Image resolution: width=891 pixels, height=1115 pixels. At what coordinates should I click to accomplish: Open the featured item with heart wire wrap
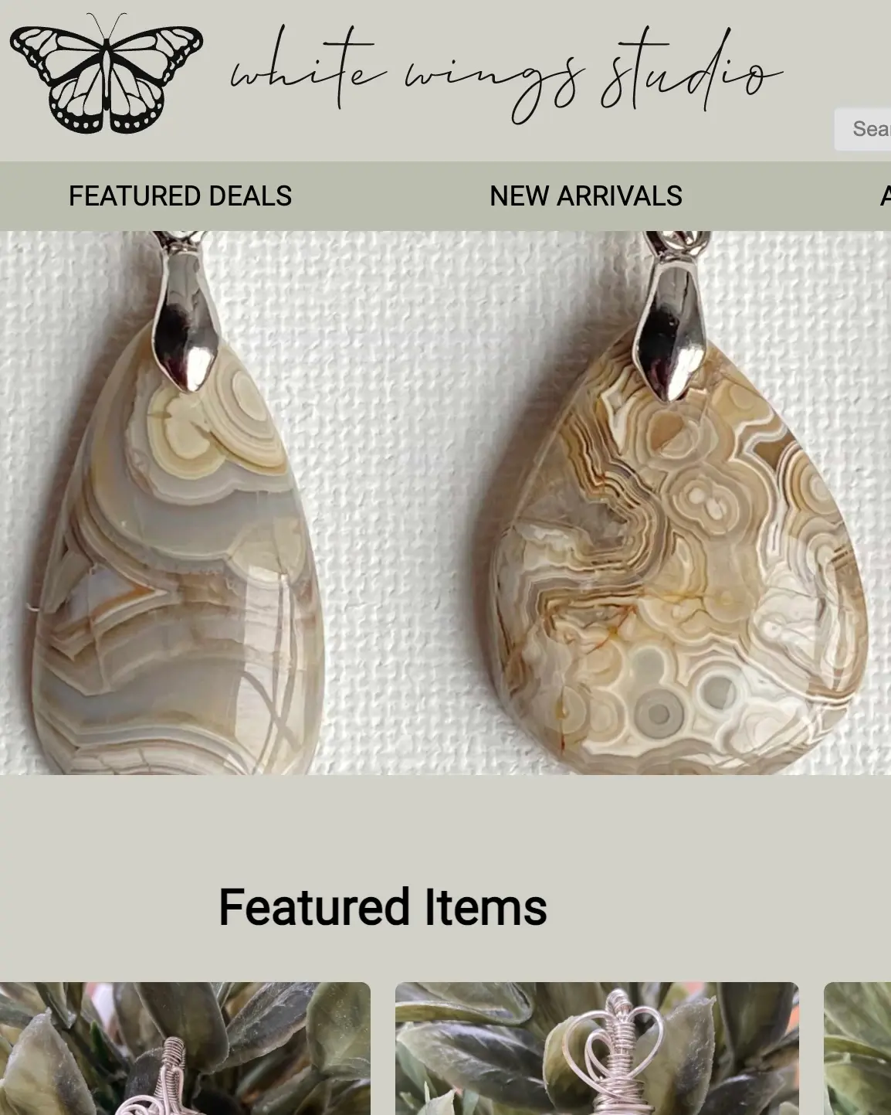coord(597,1049)
